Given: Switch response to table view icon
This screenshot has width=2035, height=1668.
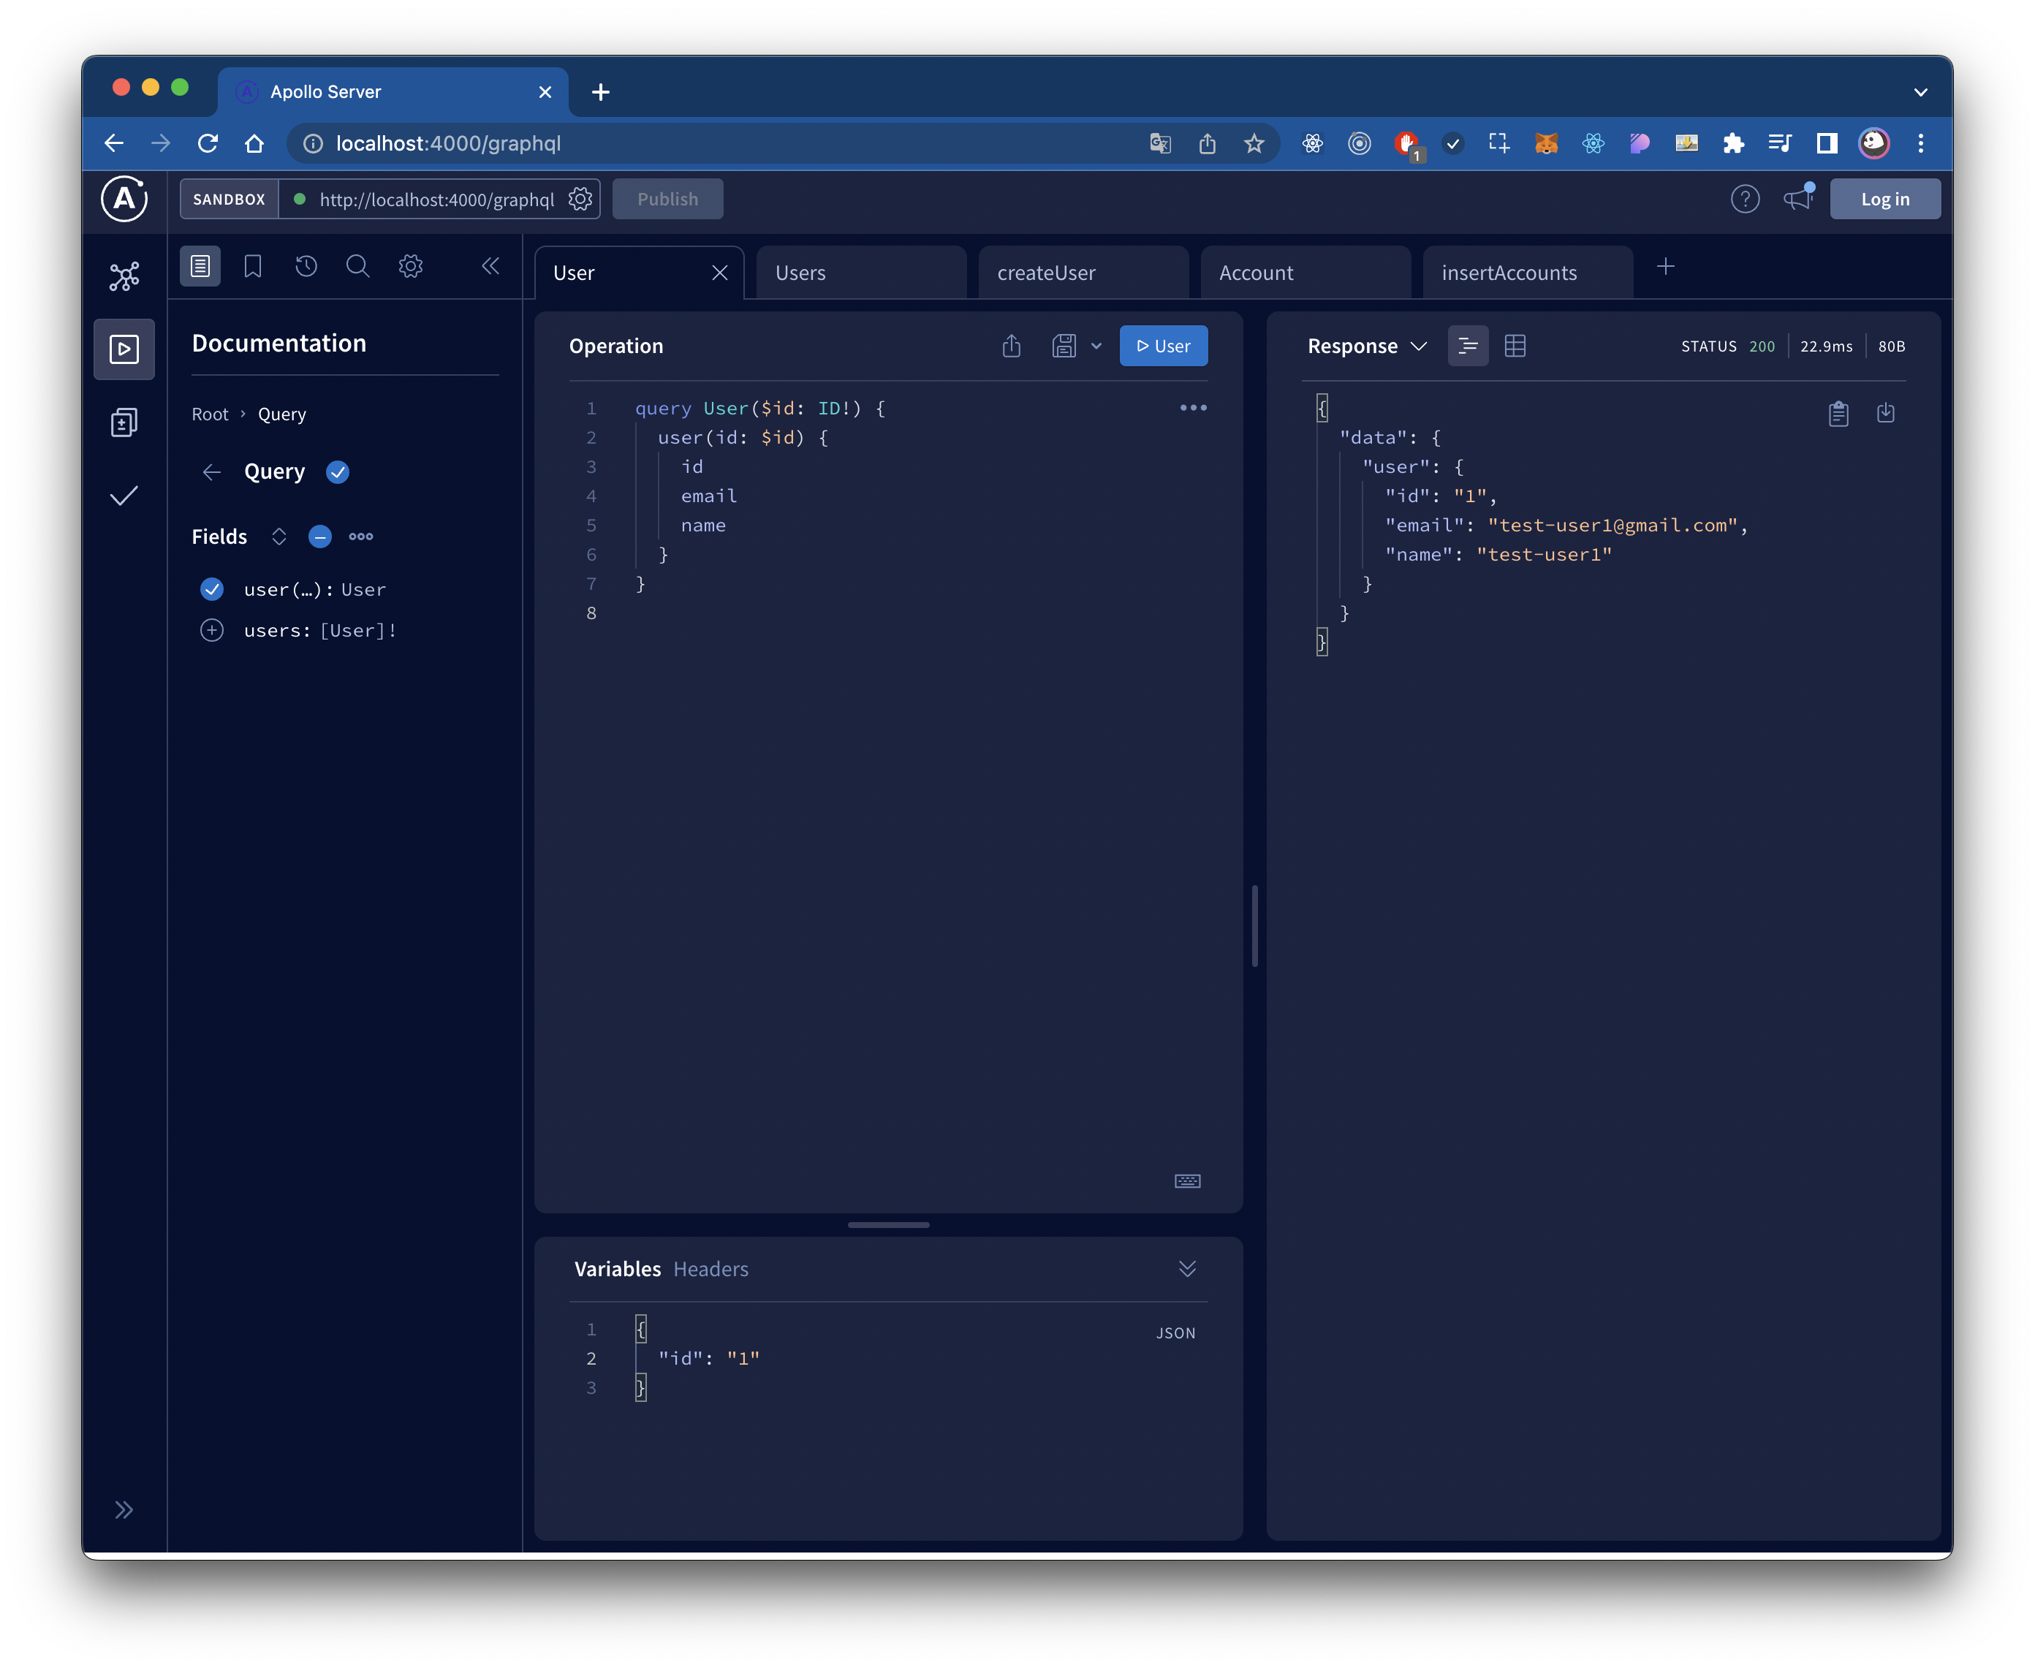Looking at the screenshot, I should click(x=1515, y=346).
